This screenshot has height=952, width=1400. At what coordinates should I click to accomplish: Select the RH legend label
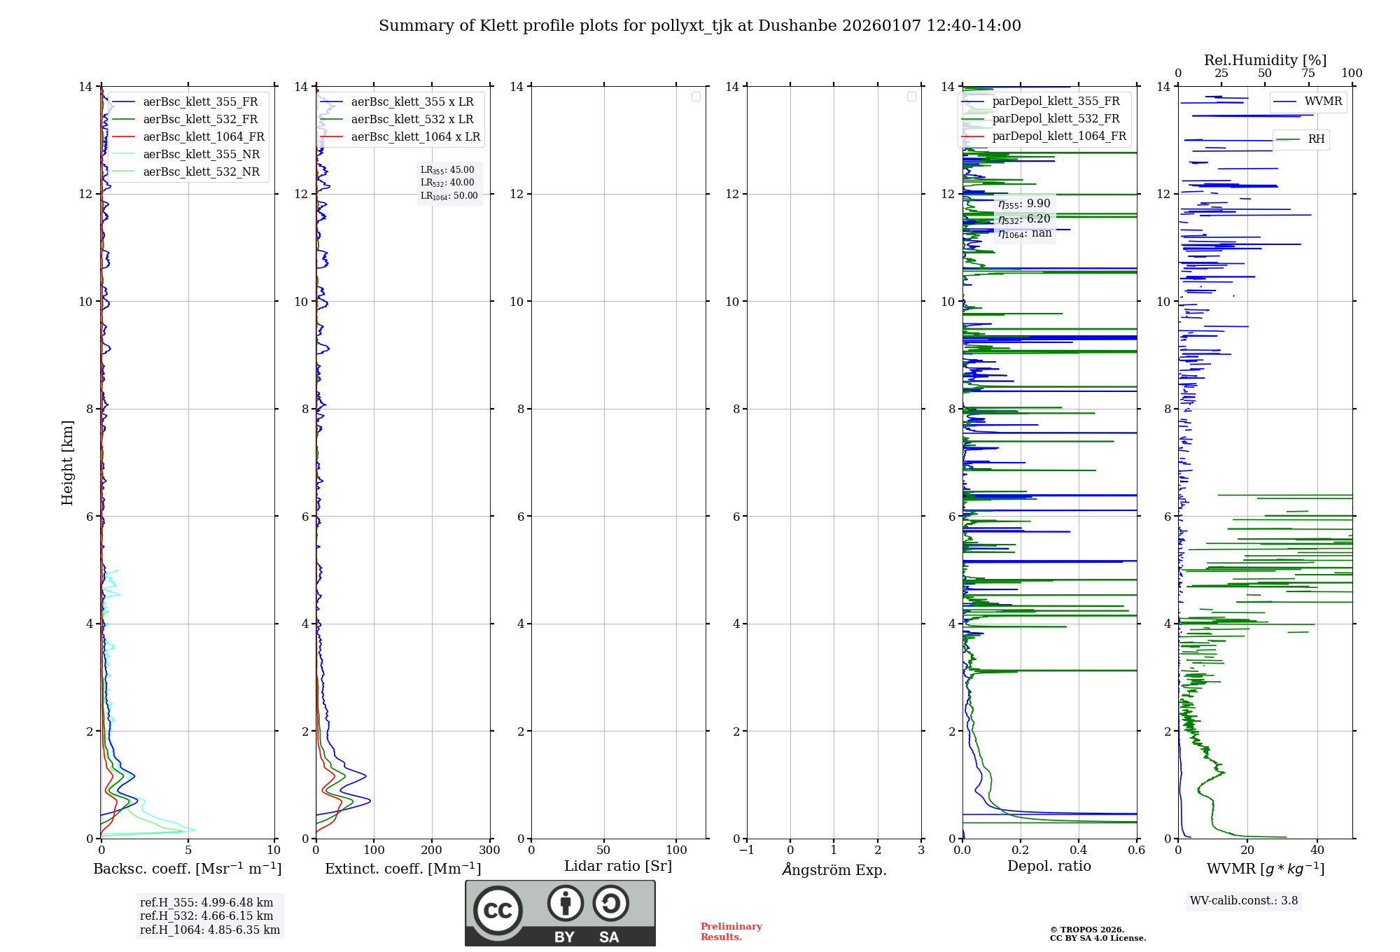[x=1316, y=139]
